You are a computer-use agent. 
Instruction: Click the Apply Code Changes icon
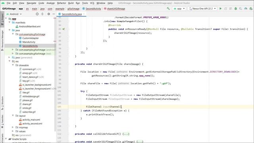coord(231,9)
